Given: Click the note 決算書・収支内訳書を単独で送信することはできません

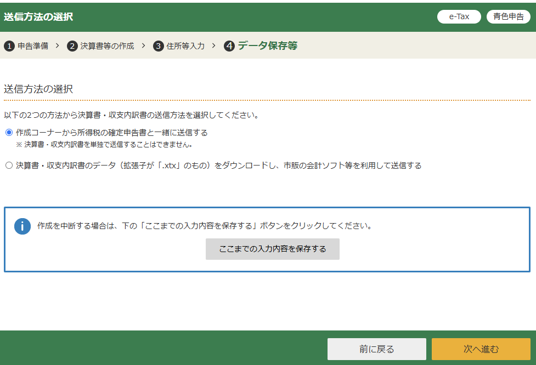Looking at the screenshot, I should pos(104,145).
